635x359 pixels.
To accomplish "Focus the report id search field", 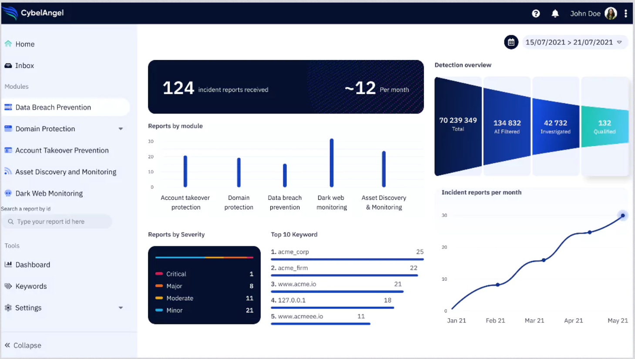I will click(57, 221).
